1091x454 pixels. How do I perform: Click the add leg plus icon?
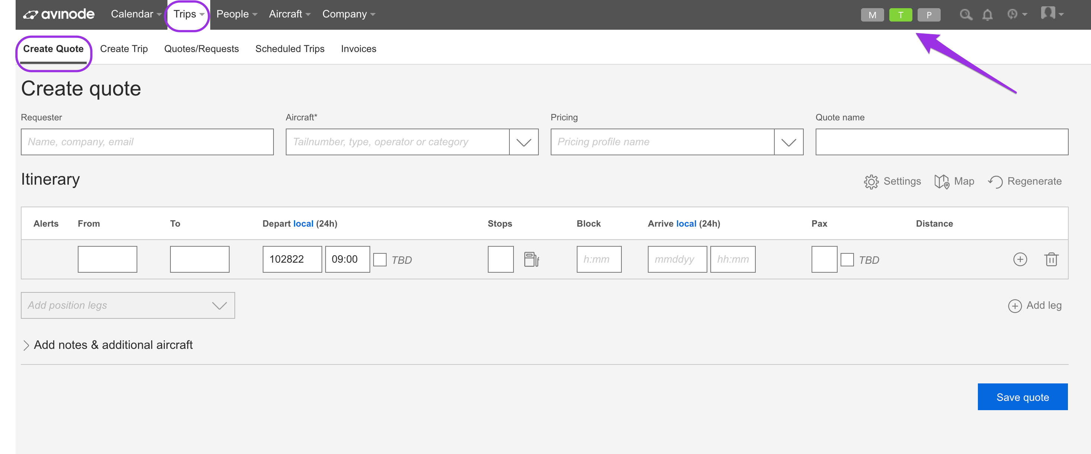tap(1015, 305)
